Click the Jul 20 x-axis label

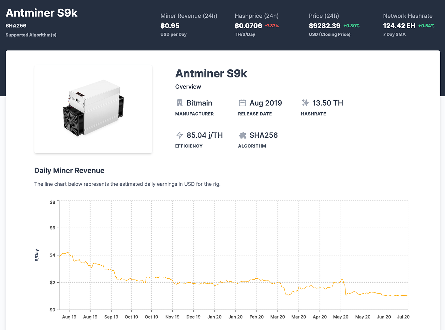[403, 317]
